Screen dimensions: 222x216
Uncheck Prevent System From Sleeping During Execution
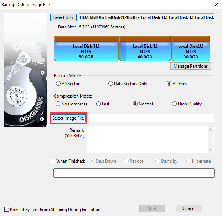click(6, 210)
